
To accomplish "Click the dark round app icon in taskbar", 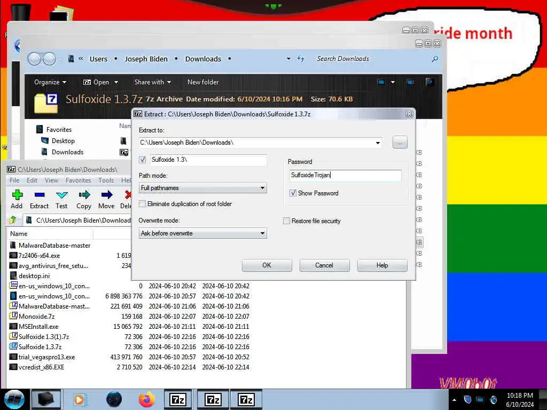I will pyautogui.click(x=114, y=399).
